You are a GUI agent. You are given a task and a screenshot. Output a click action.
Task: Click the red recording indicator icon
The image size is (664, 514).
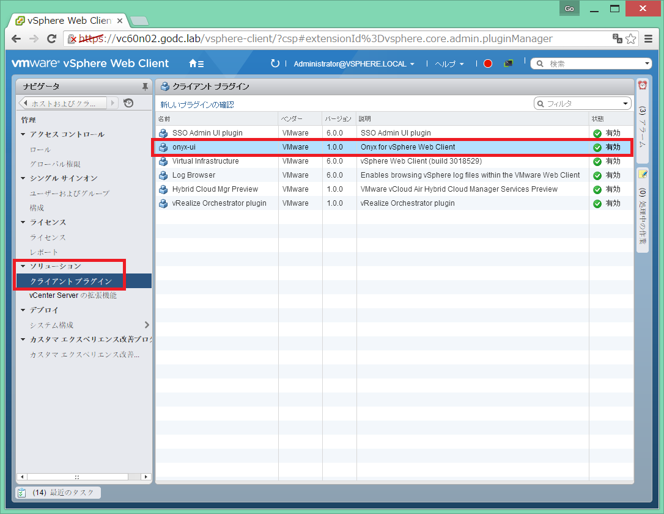point(488,63)
